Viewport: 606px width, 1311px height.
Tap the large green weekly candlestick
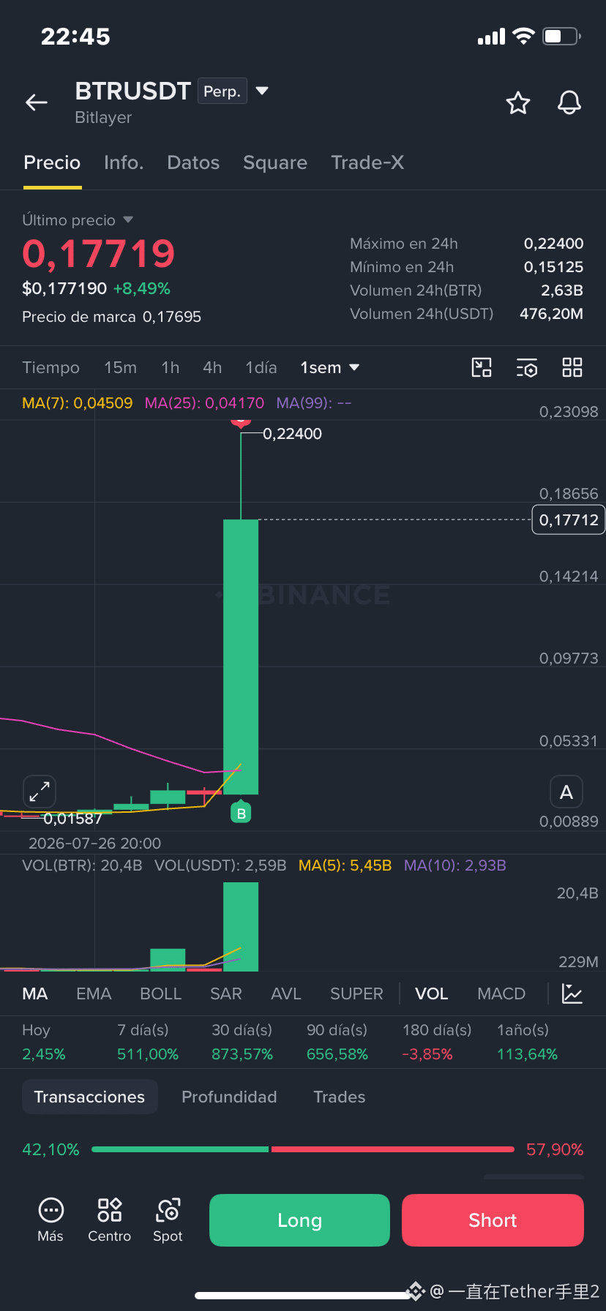(241, 656)
